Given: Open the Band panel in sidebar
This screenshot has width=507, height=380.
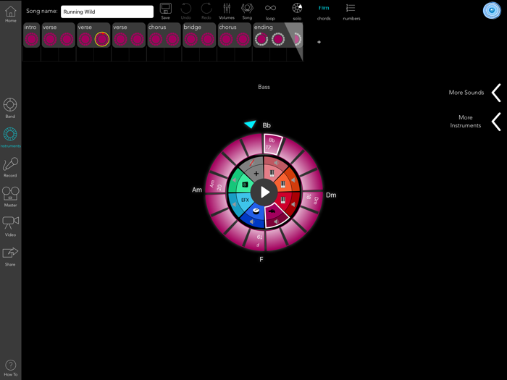Looking at the screenshot, I should point(10,106).
